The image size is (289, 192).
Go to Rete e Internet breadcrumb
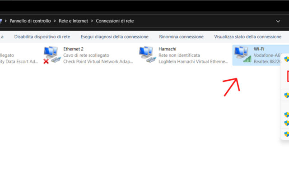[x=73, y=21]
